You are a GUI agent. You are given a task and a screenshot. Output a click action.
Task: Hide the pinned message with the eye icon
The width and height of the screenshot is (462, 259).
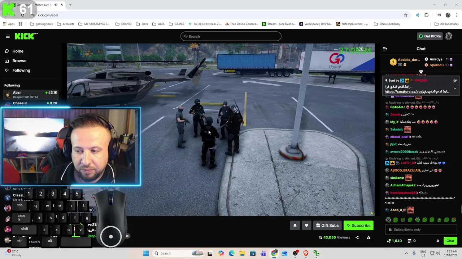[x=455, y=81]
